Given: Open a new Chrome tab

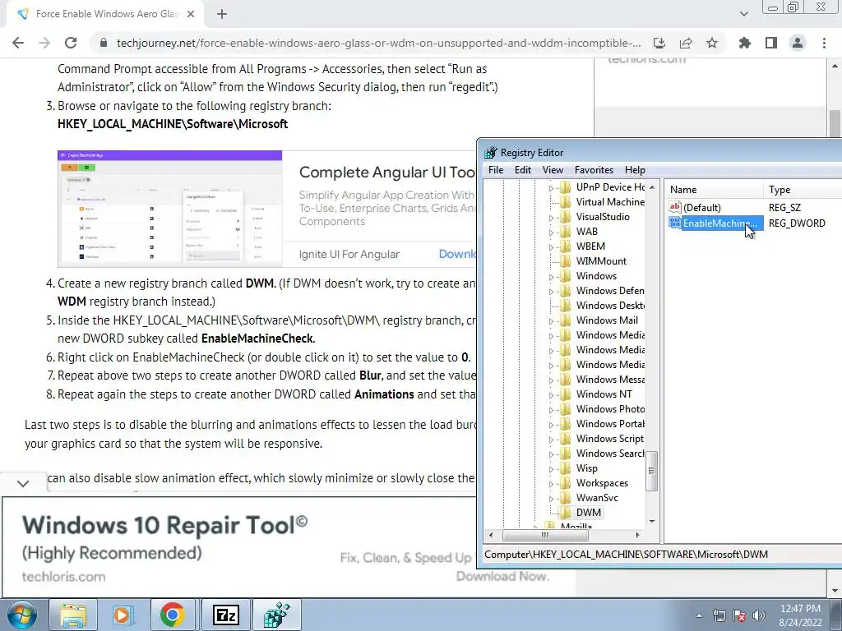Looking at the screenshot, I should [x=222, y=14].
